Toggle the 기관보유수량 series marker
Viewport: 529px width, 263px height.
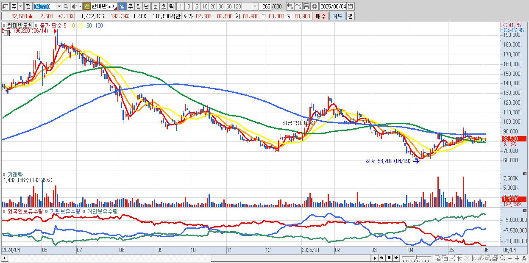pyautogui.click(x=47, y=211)
